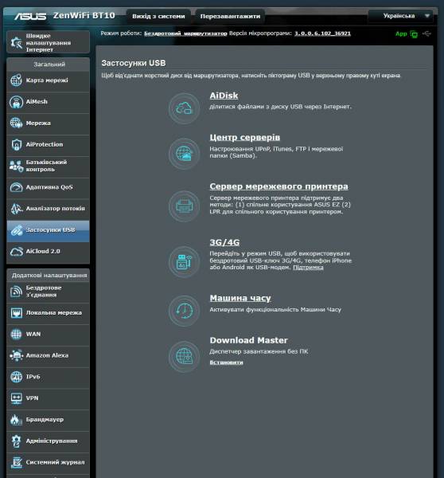Screen dimensions: 444x478
Task: Click the language dropdown arrow
Action: (x=427, y=16)
